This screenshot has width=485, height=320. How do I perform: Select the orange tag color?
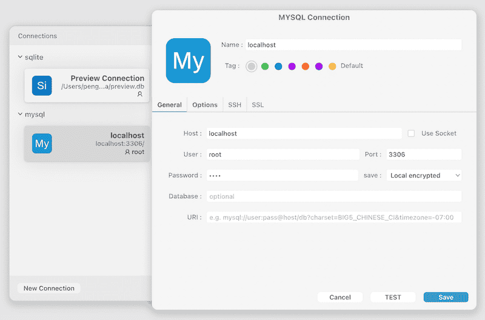click(x=306, y=66)
